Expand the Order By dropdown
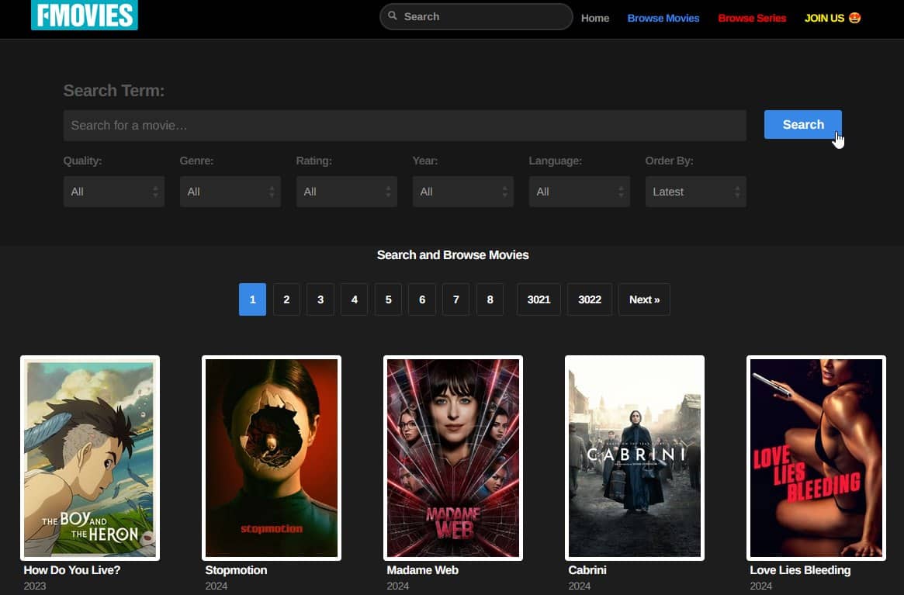Viewport: 904px width, 595px height. point(695,192)
